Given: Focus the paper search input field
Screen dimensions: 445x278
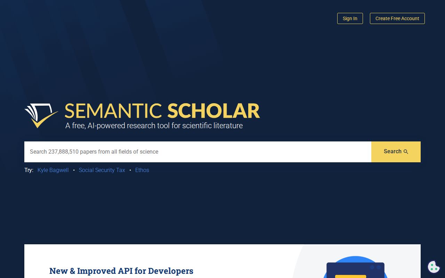Looking at the screenshot, I should (x=198, y=152).
